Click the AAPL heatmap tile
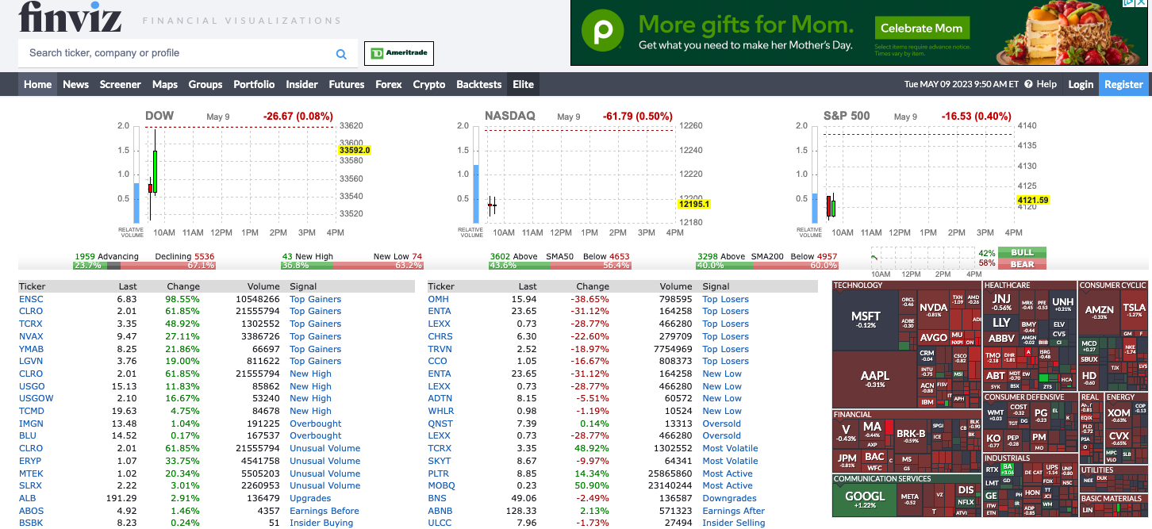Viewport: 1152px width, 529px height. (875, 379)
